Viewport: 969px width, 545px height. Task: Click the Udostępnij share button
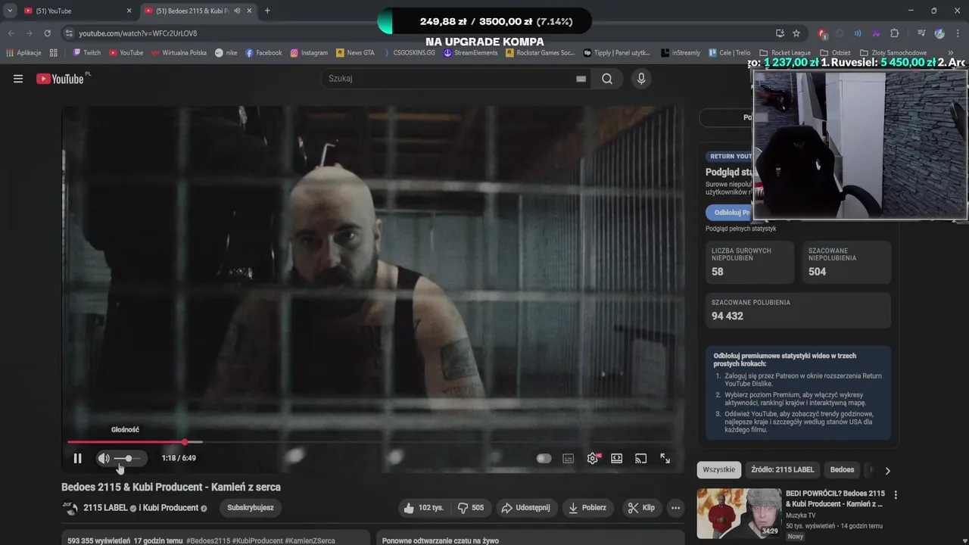[527, 508]
